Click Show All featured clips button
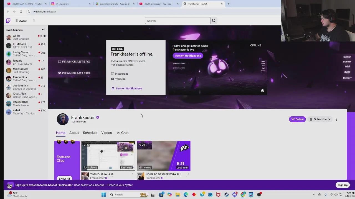The width and height of the screenshot is (355, 199). (64, 179)
